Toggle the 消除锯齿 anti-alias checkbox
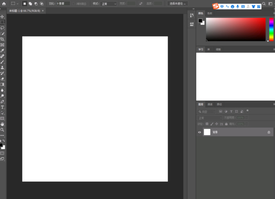275x199 pixels. click(74, 4)
